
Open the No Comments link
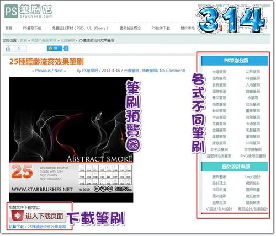[172, 71]
